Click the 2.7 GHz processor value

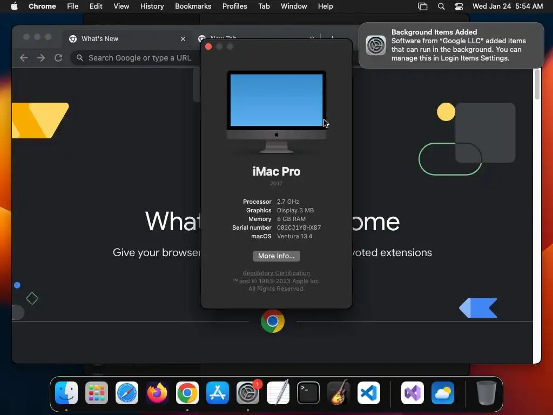pyautogui.click(x=288, y=202)
